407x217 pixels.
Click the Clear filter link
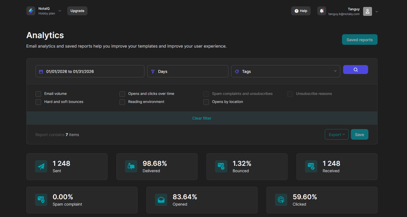coord(202,118)
